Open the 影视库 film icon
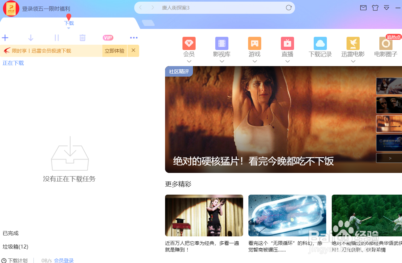Screen dimensions: 402x263 (x=222, y=43)
